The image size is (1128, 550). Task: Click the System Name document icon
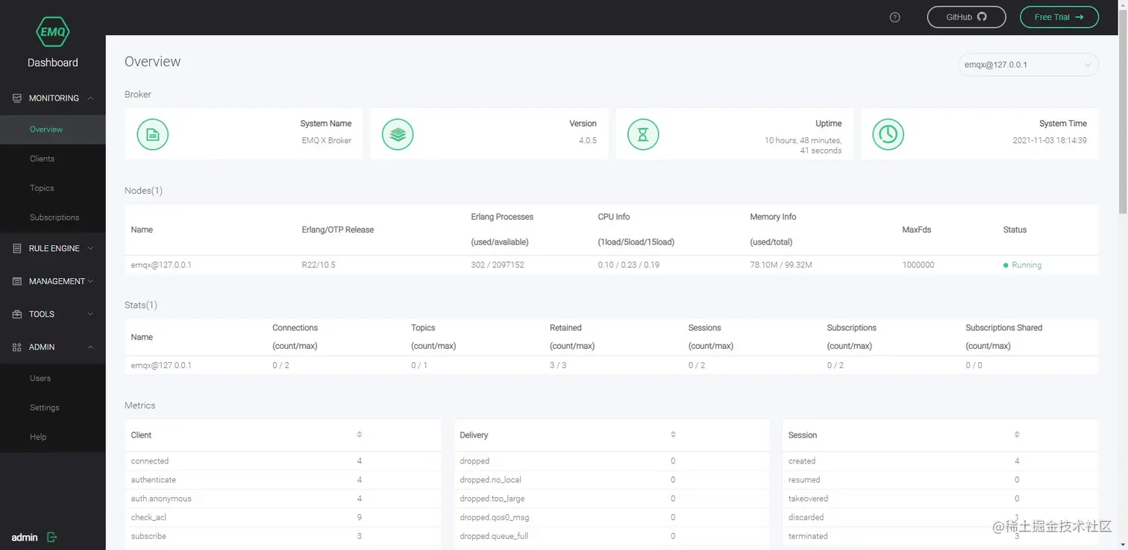153,134
